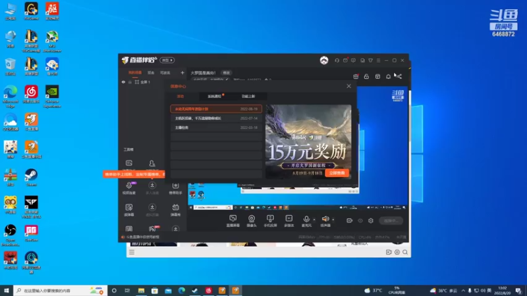Open the settings gear near stream button
527x296 pixels.
pyautogui.click(x=371, y=221)
